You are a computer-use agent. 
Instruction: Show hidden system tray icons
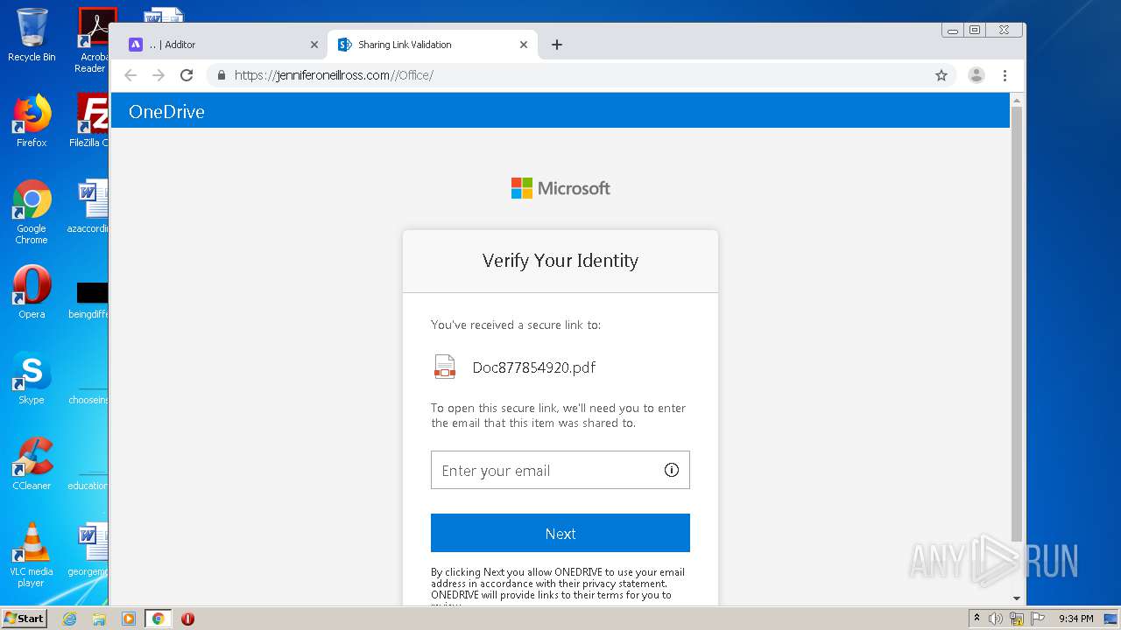[x=976, y=619]
